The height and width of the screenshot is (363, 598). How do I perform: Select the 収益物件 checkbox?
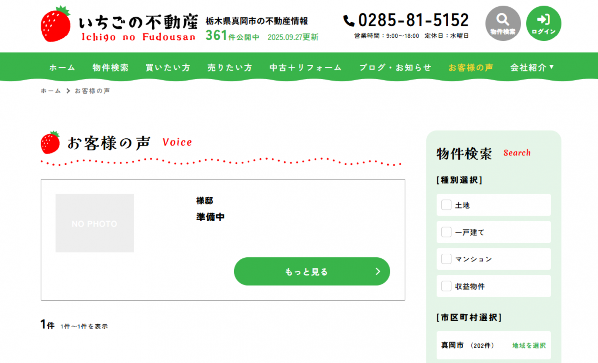pos(446,286)
